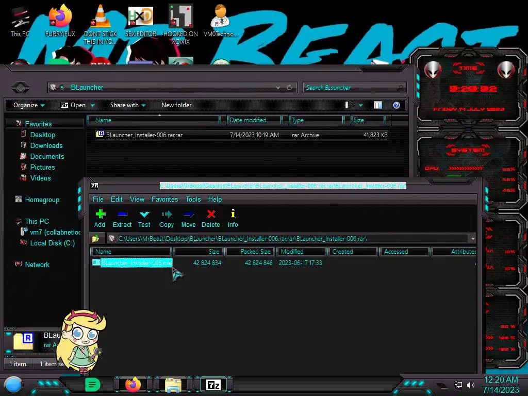The width and height of the screenshot is (528, 396).
Task: Select Pictures in navigation pane
Action: coord(42,167)
